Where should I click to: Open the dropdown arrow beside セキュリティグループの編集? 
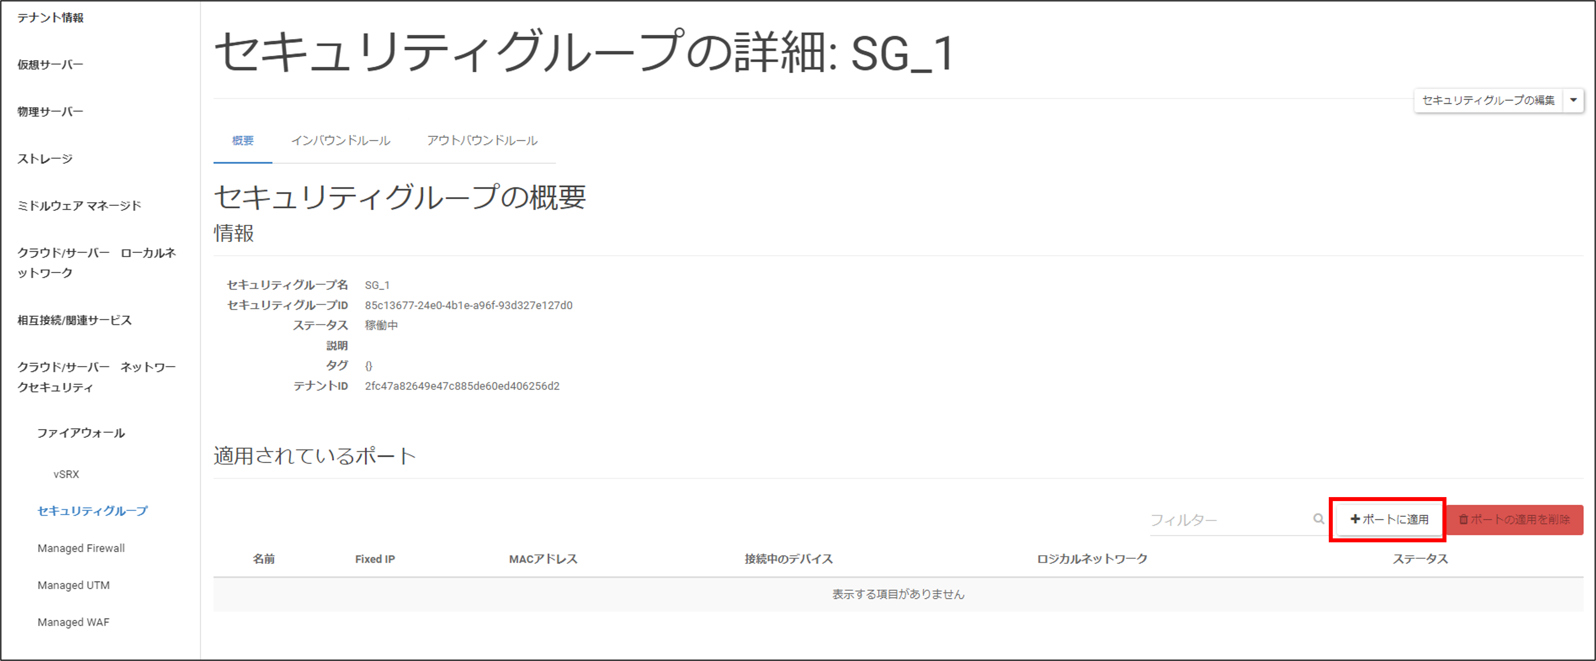(1573, 100)
